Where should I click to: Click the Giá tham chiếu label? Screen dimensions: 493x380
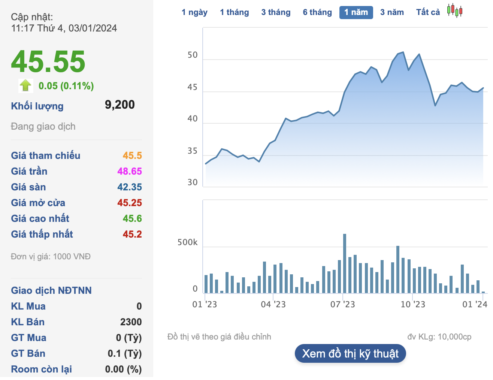46,156
